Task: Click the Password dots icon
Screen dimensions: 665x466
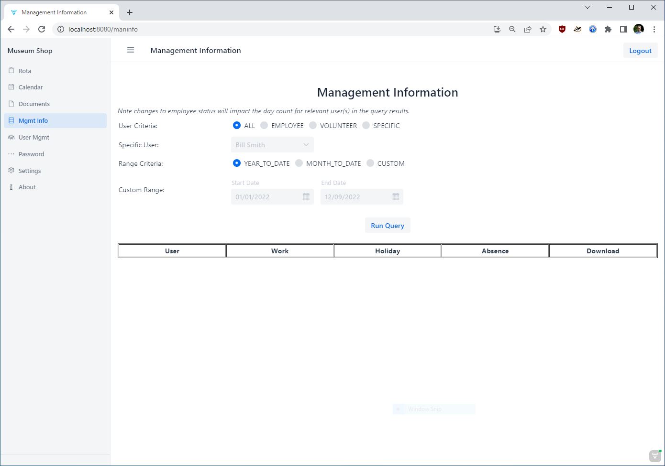Action: point(11,154)
